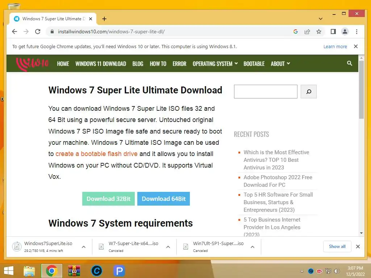Open the side panel icon
The width and height of the screenshot is (371, 278).
[x=333, y=31]
